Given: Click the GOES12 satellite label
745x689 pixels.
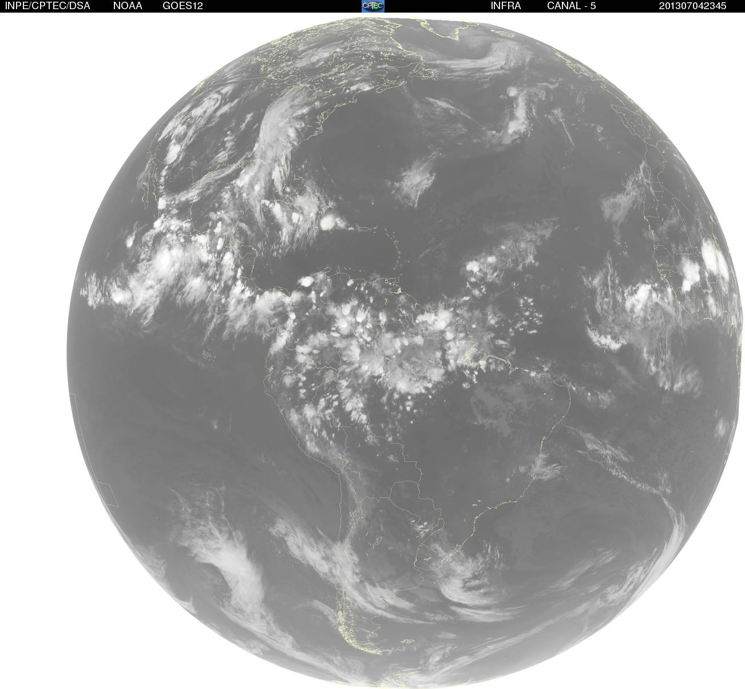Looking at the screenshot, I should coord(183,6).
